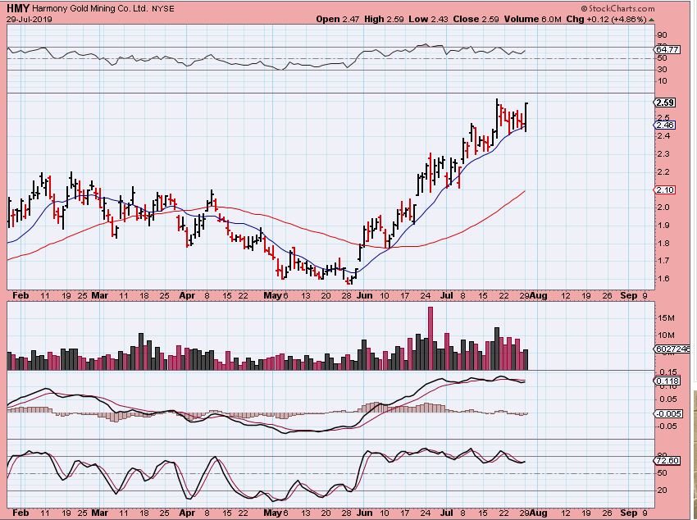The width and height of the screenshot is (697, 520).
Task: Click the date 29-Jul-2019
Action: tap(30, 20)
